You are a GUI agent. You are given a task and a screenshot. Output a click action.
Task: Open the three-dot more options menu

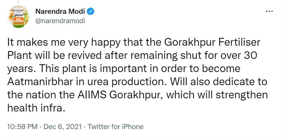coord(269,11)
